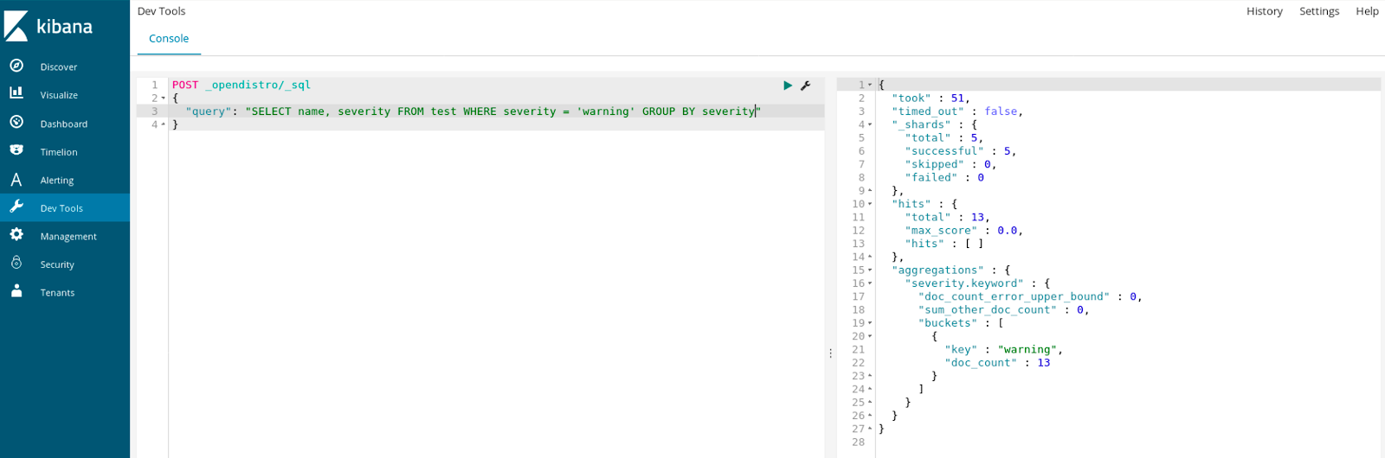Collapse the "severity.keyword" block fold arrow
The height and width of the screenshot is (458, 1385).
coord(870,283)
